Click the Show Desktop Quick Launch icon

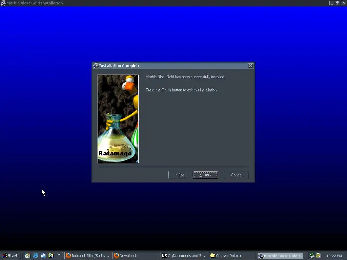[43, 256]
